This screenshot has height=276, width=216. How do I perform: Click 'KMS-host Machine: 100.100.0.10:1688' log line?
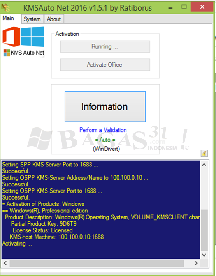56,237
